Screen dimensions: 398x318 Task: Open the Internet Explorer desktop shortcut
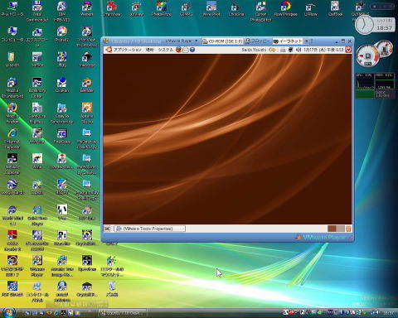12,138
